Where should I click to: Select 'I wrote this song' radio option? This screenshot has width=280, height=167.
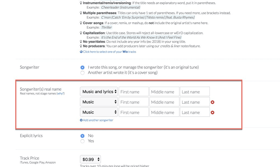click(82, 67)
